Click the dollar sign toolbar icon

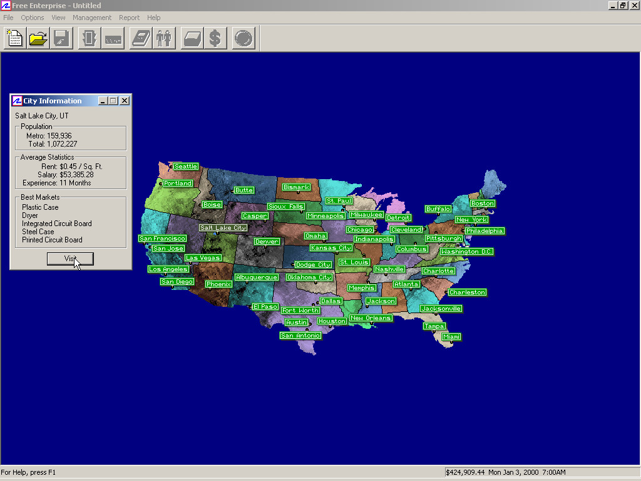point(215,38)
